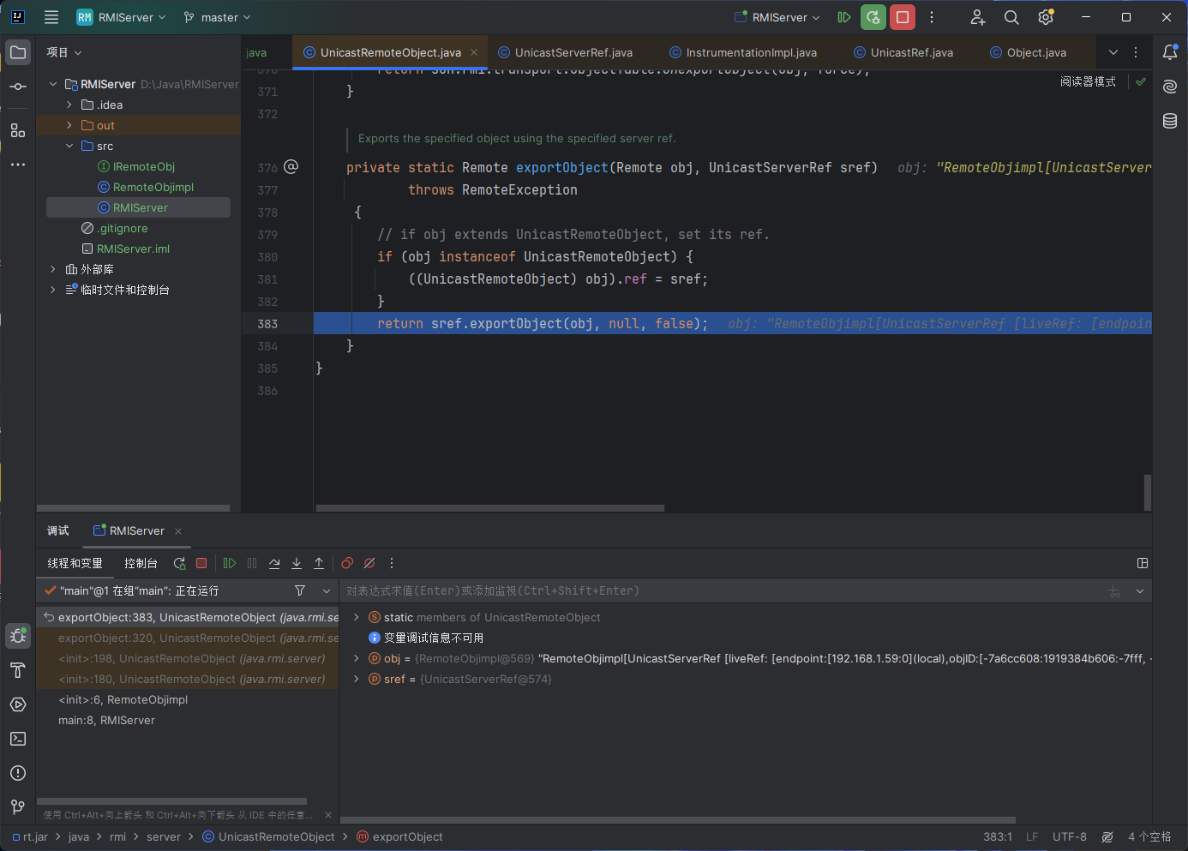Viewport: 1188px width, 851px height.
Task: Show hidden editor tabs dropdown
Action: 1113,52
